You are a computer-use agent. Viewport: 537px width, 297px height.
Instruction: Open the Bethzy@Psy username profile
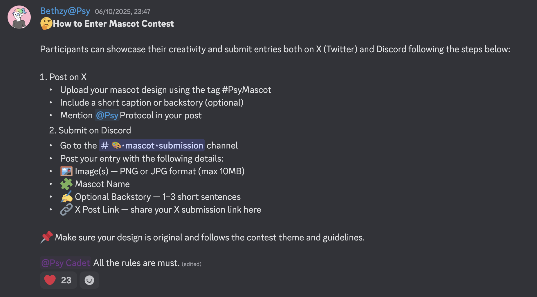65,11
